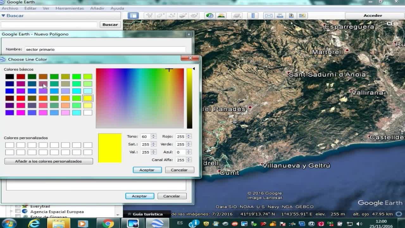Click the search text field under Buscar
The image size is (405, 228).
(x=49, y=24)
